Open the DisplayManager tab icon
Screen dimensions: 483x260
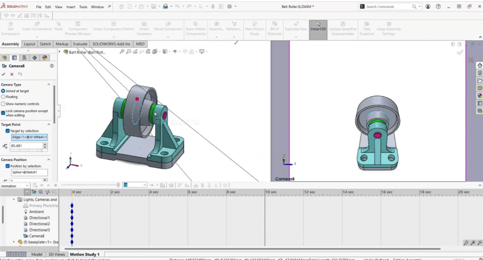[45, 58]
